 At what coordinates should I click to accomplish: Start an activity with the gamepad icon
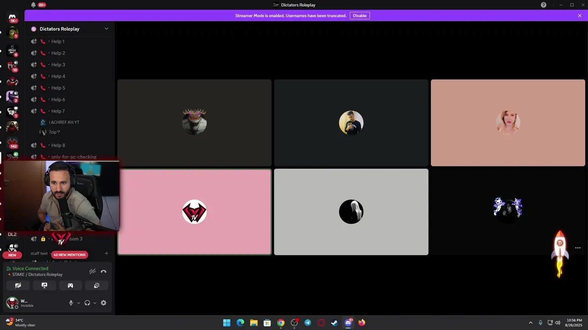coord(70,285)
